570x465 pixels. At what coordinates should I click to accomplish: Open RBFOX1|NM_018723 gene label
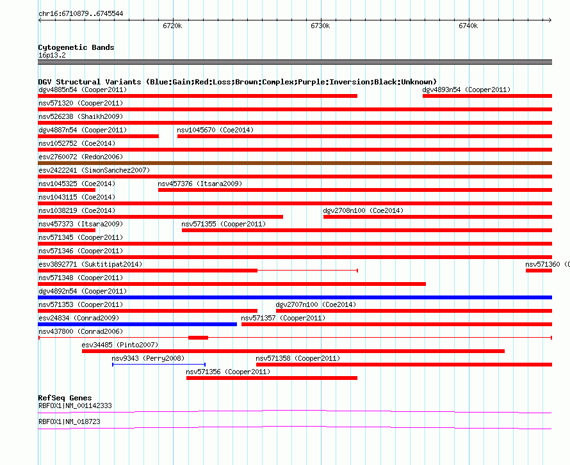pyautogui.click(x=69, y=422)
